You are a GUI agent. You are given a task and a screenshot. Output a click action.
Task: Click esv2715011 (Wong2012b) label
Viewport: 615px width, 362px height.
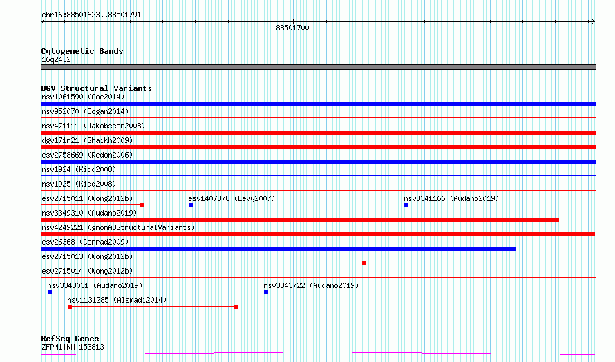point(87,198)
